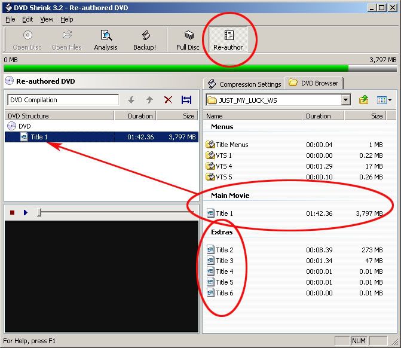Switch to DVD Browser tab
This screenshot has width=401, height=348.
click(314, 83)
